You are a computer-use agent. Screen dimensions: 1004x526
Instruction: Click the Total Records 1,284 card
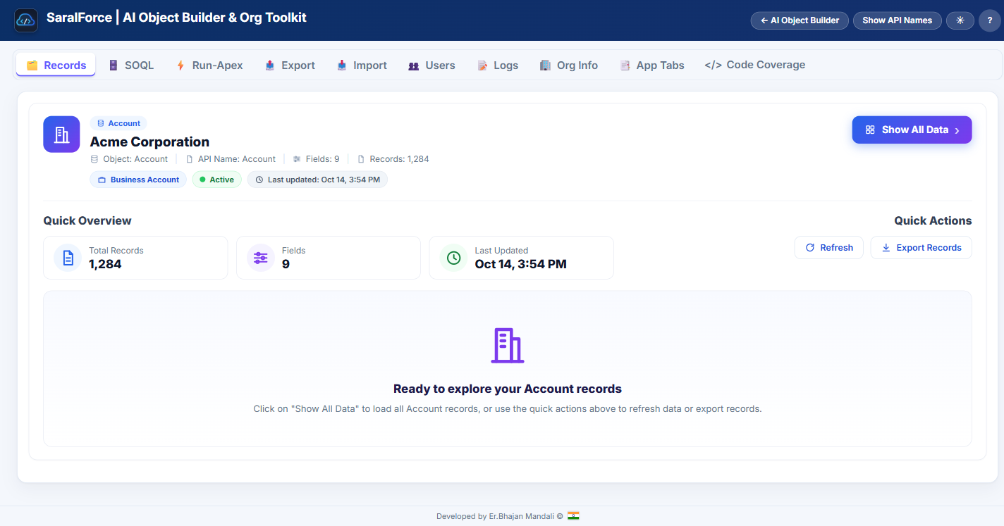[135, 258]
